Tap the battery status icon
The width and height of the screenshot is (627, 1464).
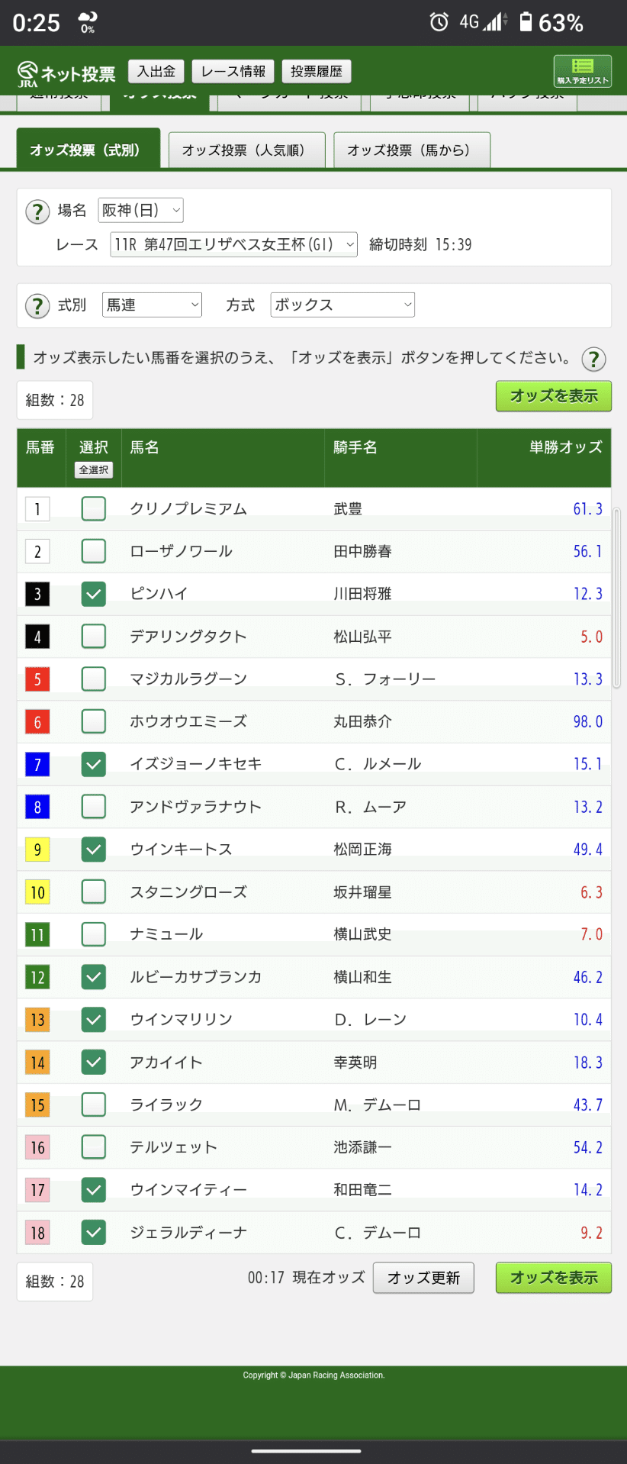526,21
